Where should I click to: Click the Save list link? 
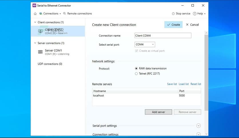tap(172, 84)
